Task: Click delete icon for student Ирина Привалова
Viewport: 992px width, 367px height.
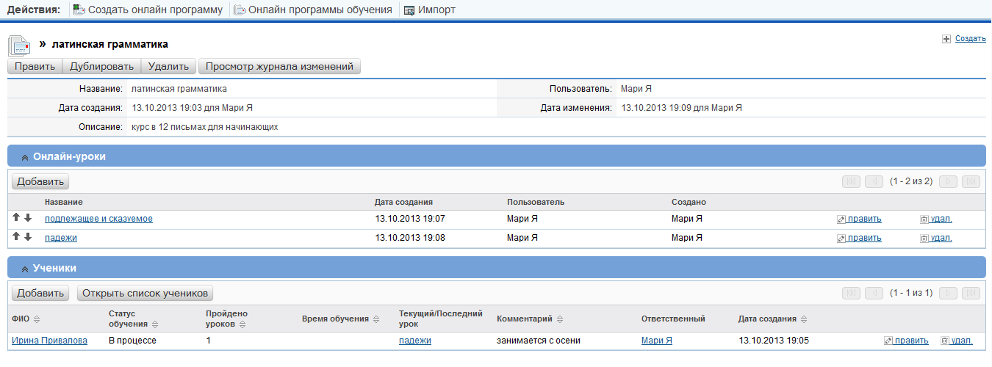Action: [x=945, y=341]
